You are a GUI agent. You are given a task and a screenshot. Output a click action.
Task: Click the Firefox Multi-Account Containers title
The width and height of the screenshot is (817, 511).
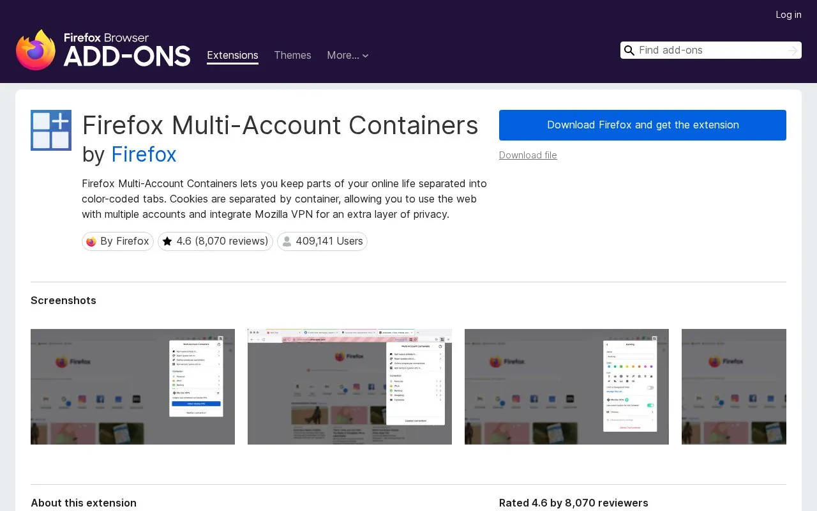pyautogui.click(x=280, y=125)
